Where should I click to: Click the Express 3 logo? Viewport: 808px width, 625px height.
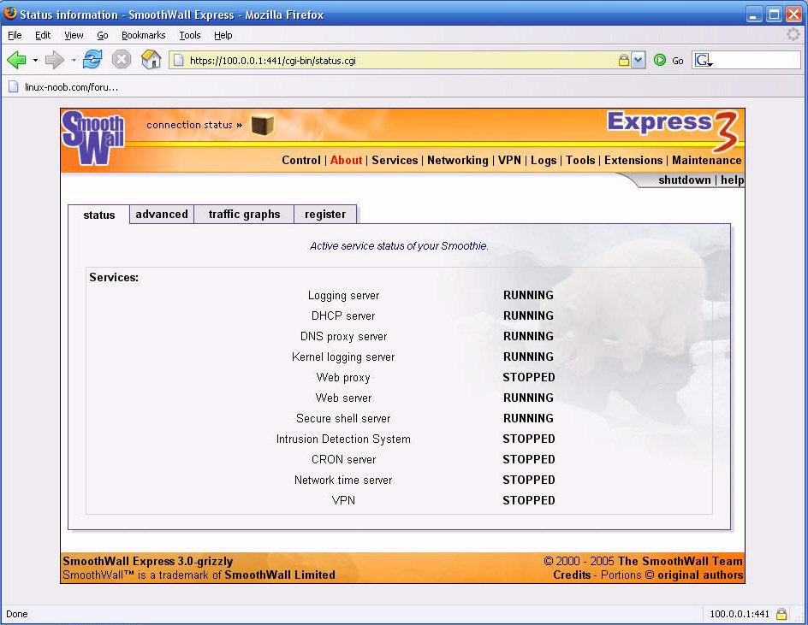tap(673, 131)
